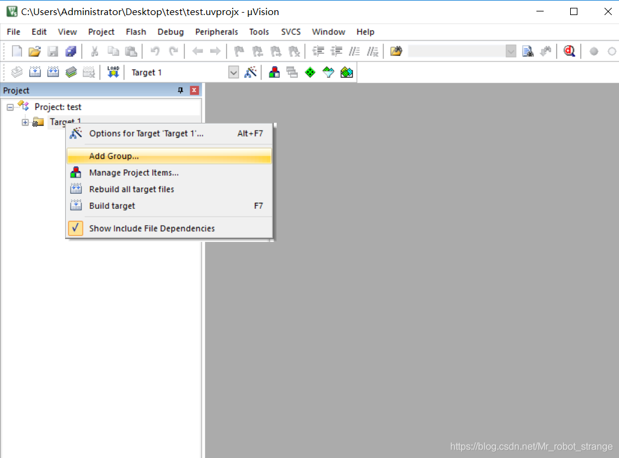This screenshot has width=619, height=458.
Task: Click the LOAD download icon
Action: [113, 72]
